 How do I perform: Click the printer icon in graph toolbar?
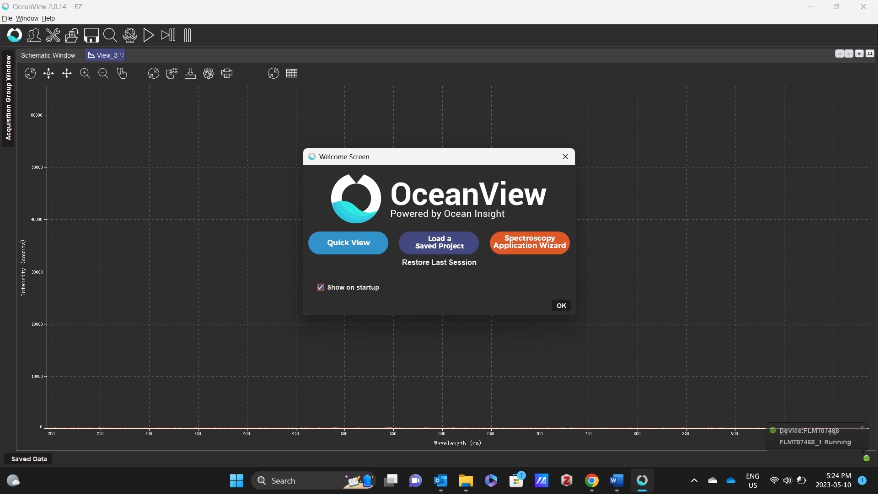227,73
